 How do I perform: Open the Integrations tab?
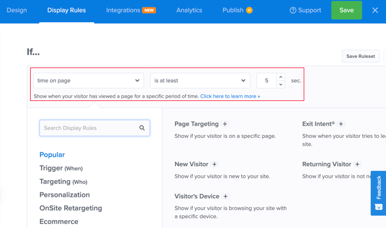point(123,10)
